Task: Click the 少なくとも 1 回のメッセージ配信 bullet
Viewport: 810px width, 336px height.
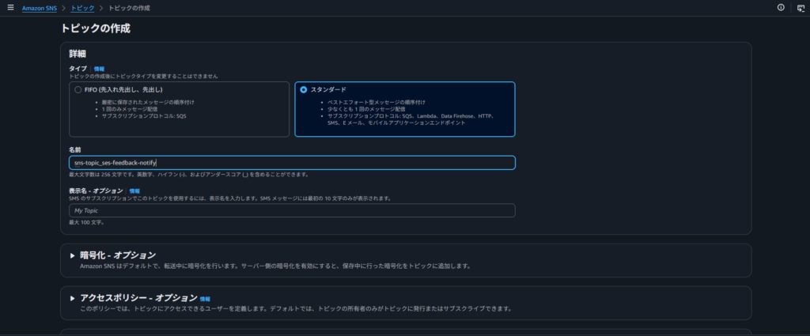Action: (x=366, y=109)
